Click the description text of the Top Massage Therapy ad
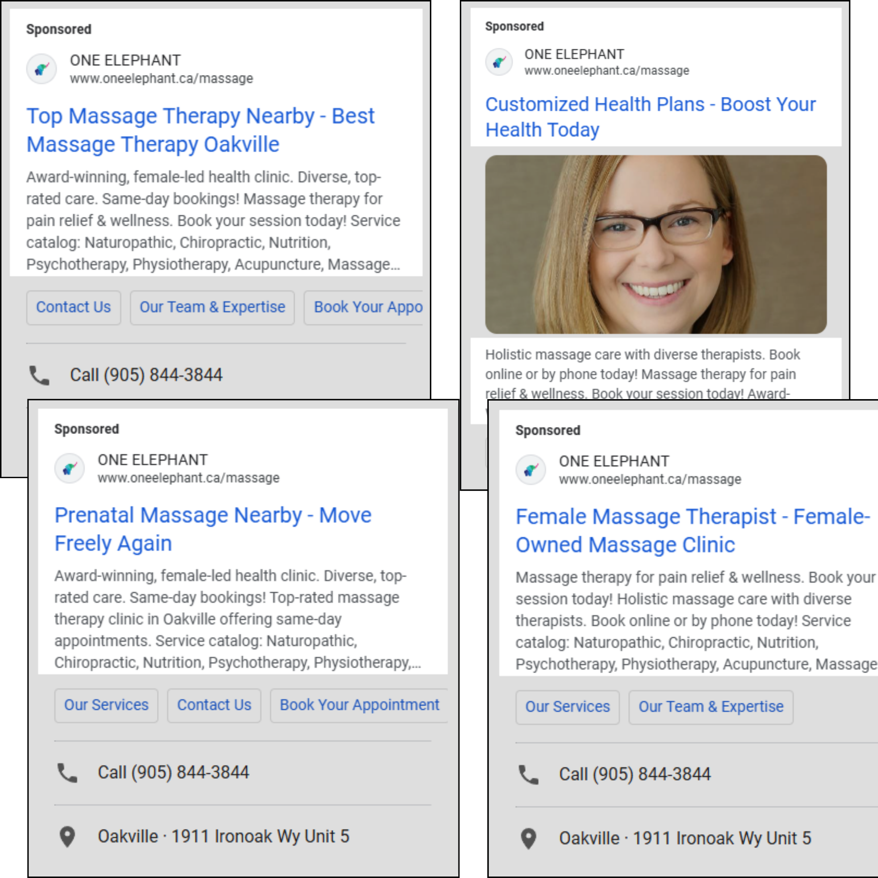Image resolution: width=878 pixels, height=878 pixels. tap(213, 221)
